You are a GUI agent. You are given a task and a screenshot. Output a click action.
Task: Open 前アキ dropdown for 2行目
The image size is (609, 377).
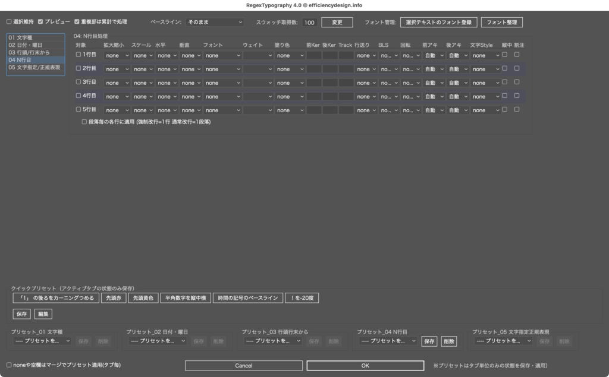pos(434,69)
